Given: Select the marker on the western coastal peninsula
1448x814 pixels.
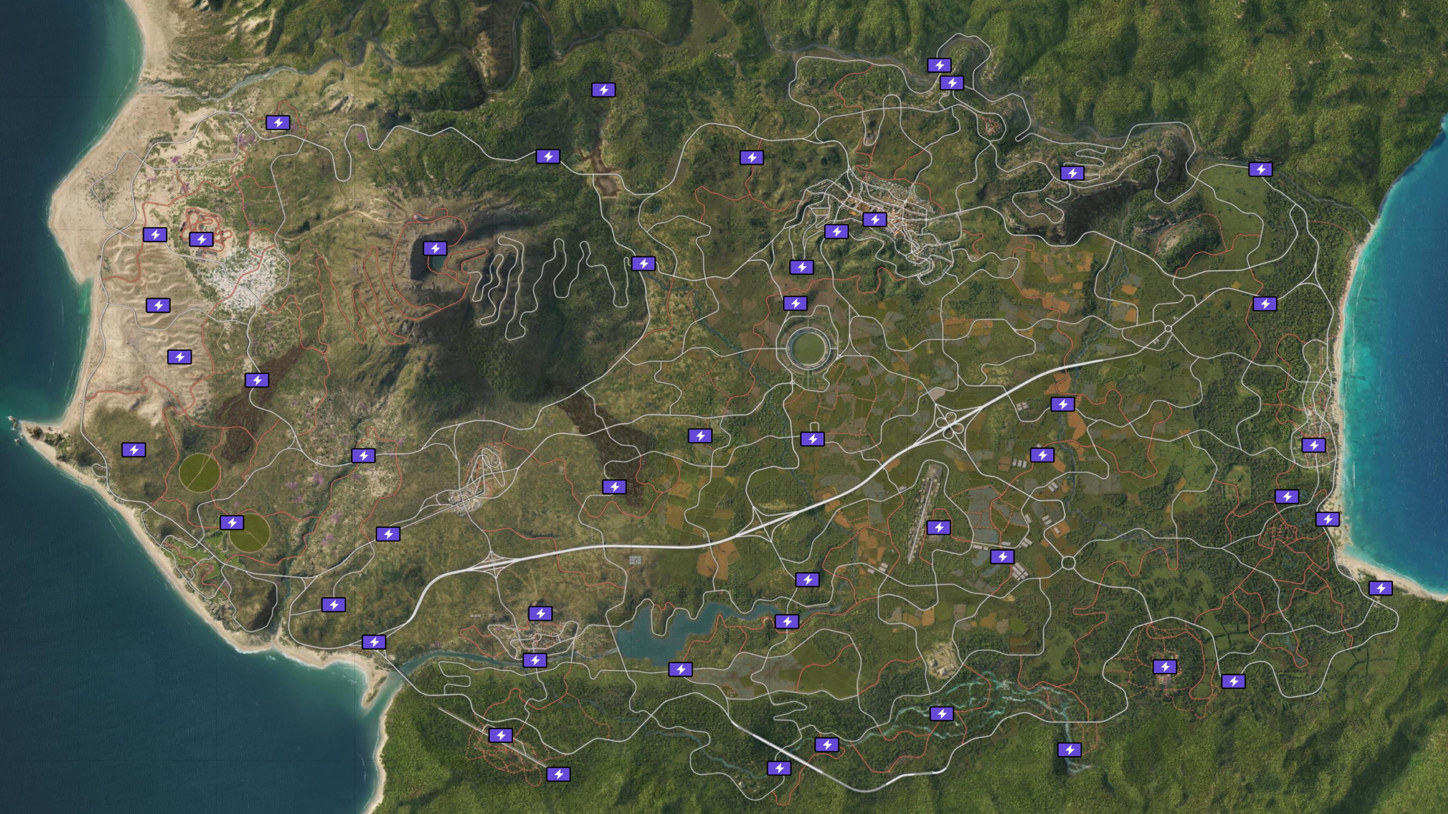Looking at the screenshot, I should click(134, 450).
